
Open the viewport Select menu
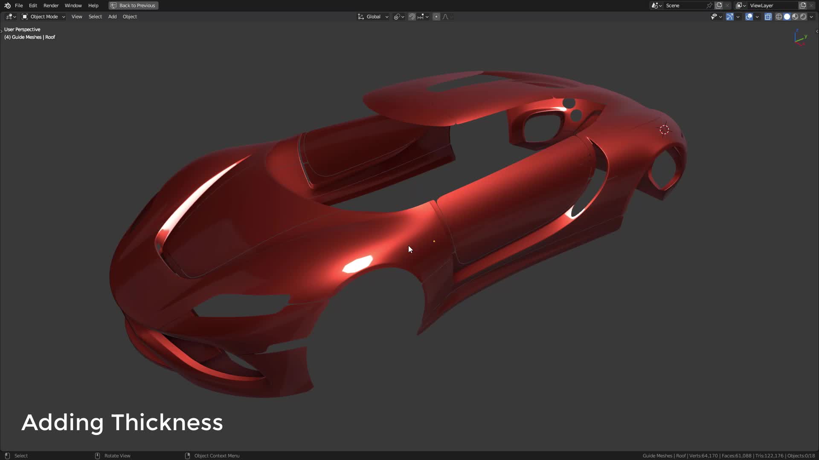[x=95, y=17]
